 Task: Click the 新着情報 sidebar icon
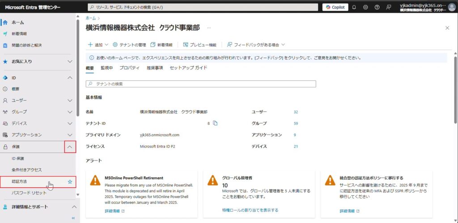[5, 34]
